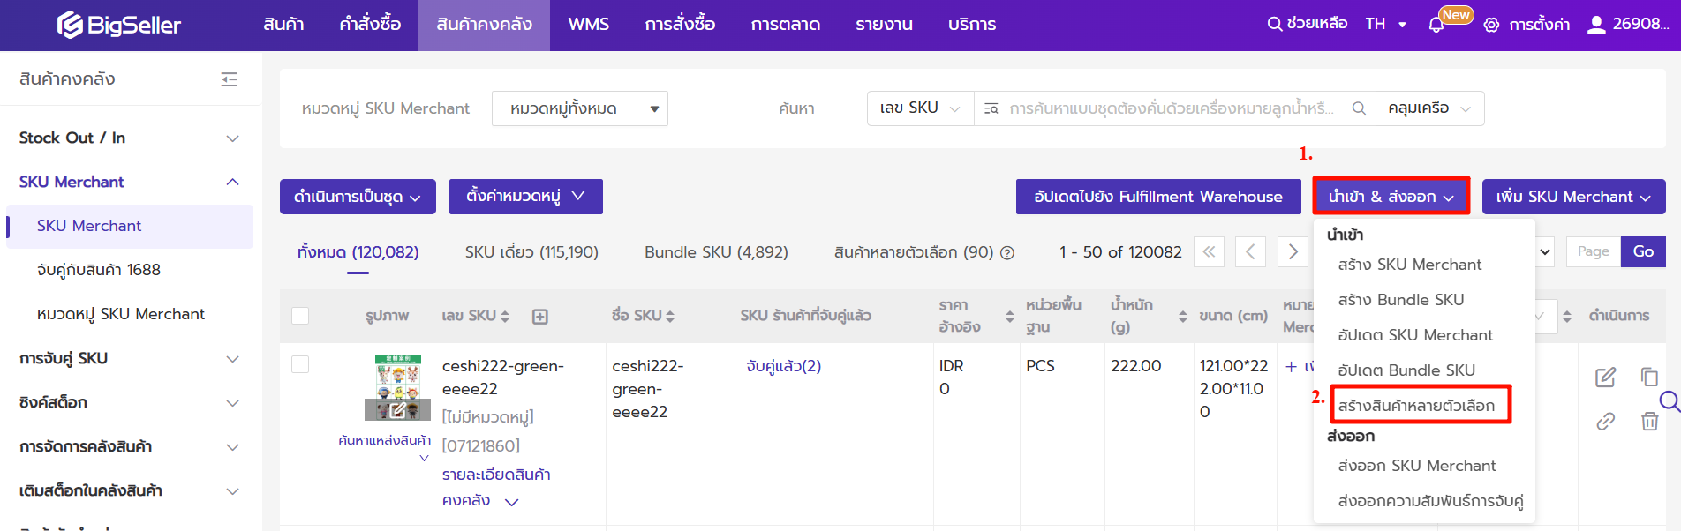The height and width of the screenshot is (531, 1681).
Task: Click the notification bell icon
Action: point(1436,25)
